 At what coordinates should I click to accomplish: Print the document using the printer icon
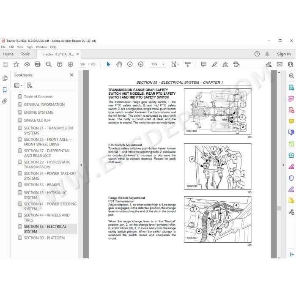click(x=38, y=64)
